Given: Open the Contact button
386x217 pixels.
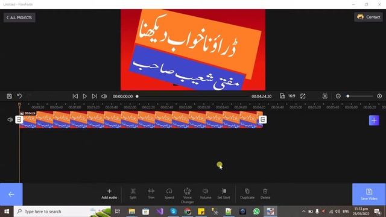Looking at the screenshot, I should coord(369,17).
